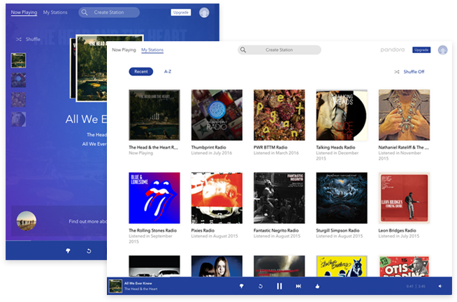Viewport: 457px width, 302px height.
Task: Open PWR BTTM Radio station cover
Action: (x=280, y=115)
